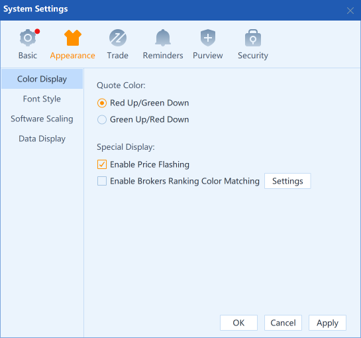361x338 pixels.
Task: Open the Trade settings icon
Action: 118,38
